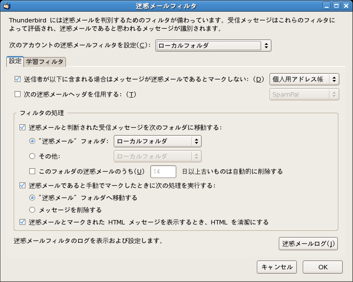Open the "迷惑メール" フォルダ ローカルフォルダ dropdown

(158, 141)
